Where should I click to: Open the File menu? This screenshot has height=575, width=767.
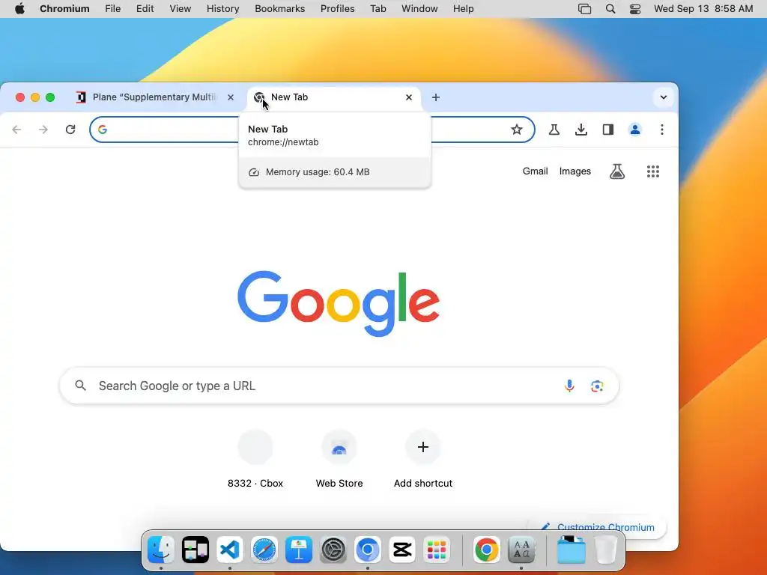[x=112, y=9]
